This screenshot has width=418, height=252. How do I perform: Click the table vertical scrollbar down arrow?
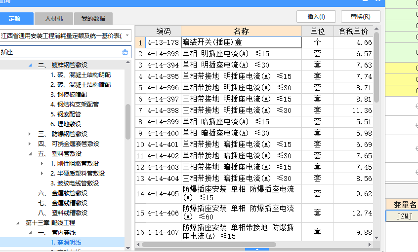(376, 237)
